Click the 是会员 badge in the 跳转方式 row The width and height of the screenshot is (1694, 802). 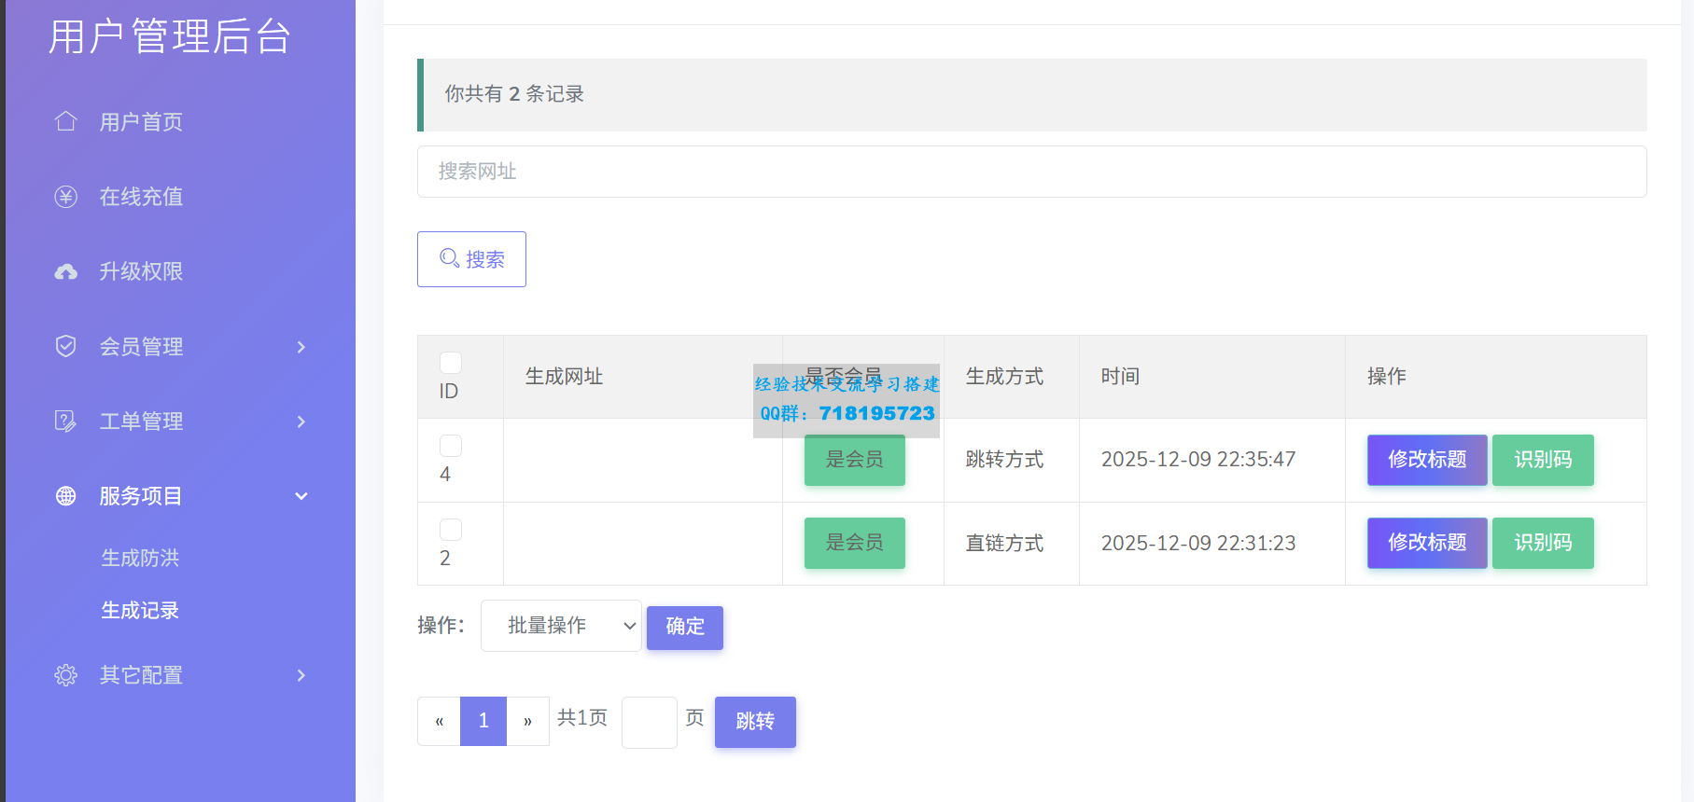(854, 460)
